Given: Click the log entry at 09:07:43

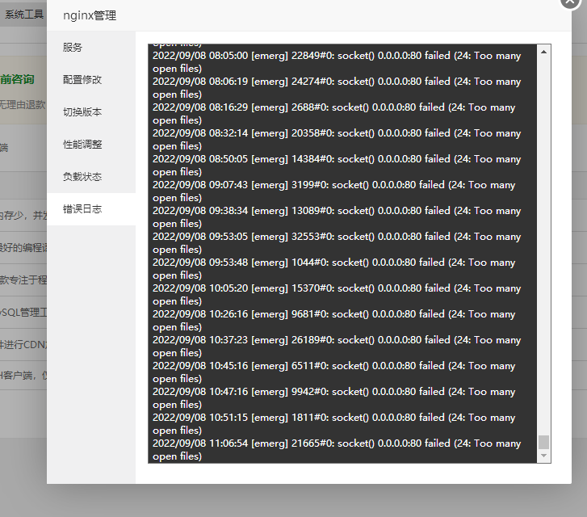Looking at the screenshot, I should pos(333,191).
